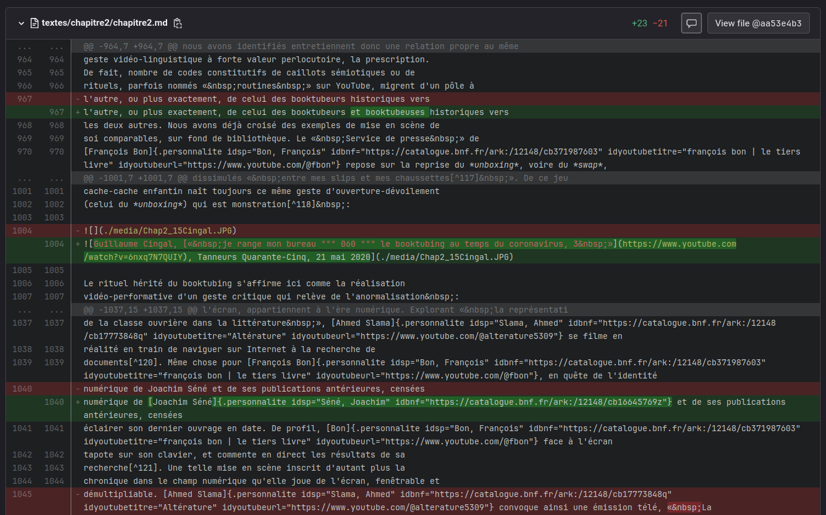This screenshot has width=826, height=515.
Task: Click the file icon beside textes/chapitre2/chapitre2.md
Action: [x=34, y=23]
